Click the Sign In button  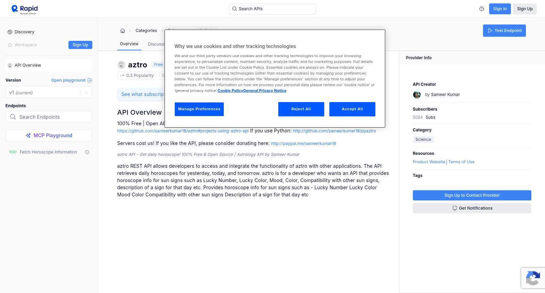click(x=500, y=9)
